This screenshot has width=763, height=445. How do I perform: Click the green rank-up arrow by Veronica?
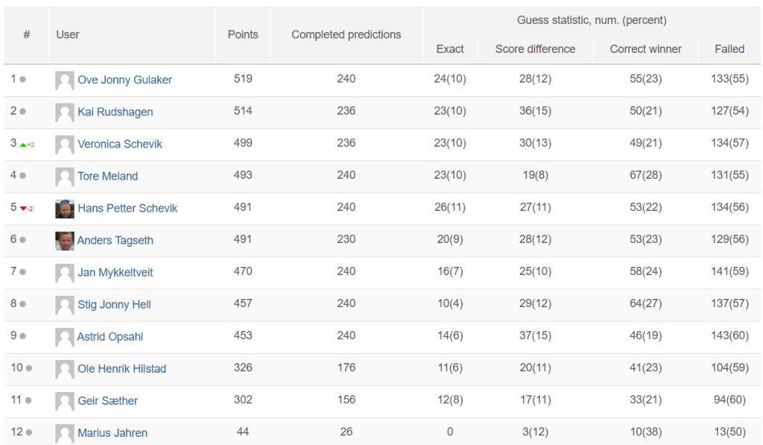(24, 145)
